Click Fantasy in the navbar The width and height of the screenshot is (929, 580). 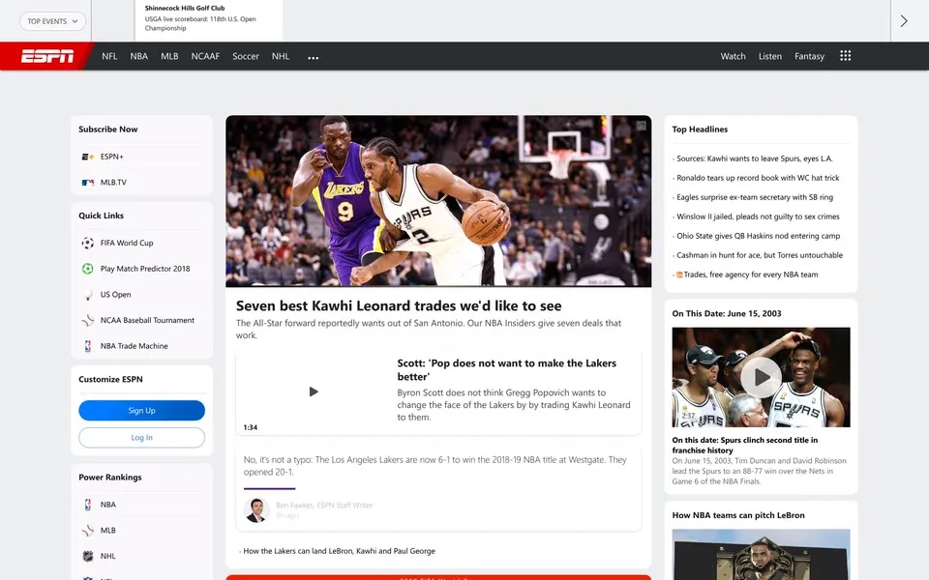point(809,56)
